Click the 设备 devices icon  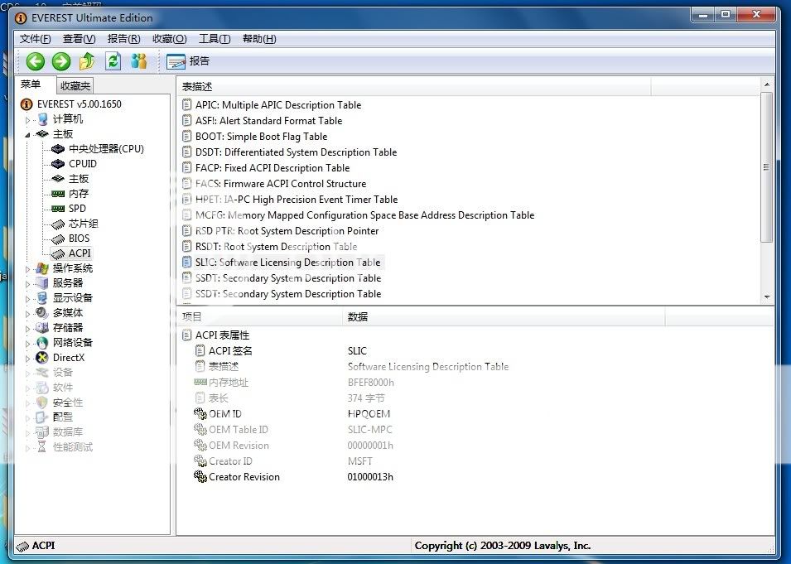42,373
